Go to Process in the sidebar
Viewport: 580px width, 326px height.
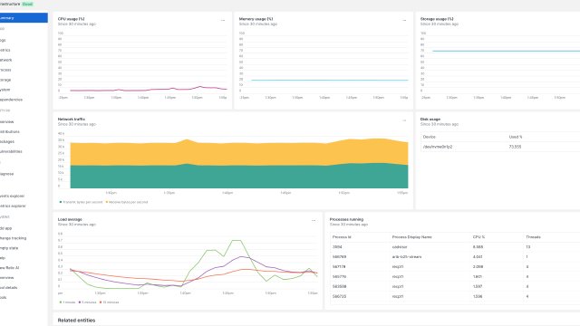point(5,70)
